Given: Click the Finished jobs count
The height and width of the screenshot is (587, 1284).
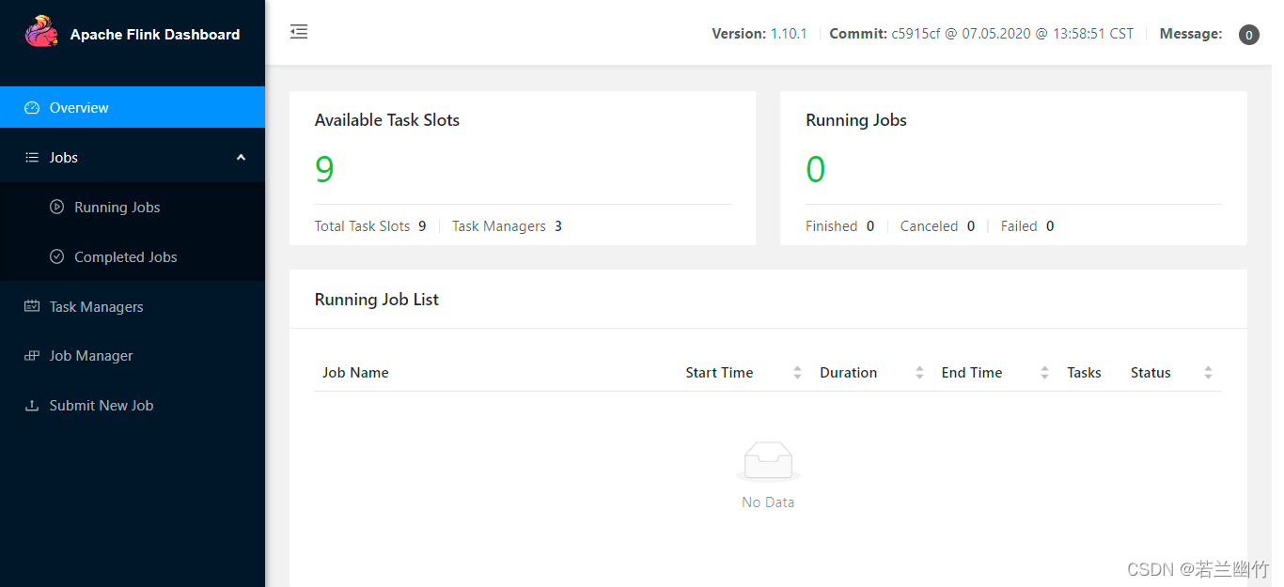Looking at the screenshot, I should (x=839, y=226).
